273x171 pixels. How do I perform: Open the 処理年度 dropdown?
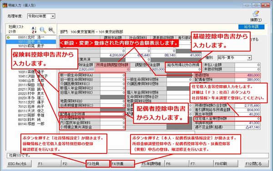point(53,16)
